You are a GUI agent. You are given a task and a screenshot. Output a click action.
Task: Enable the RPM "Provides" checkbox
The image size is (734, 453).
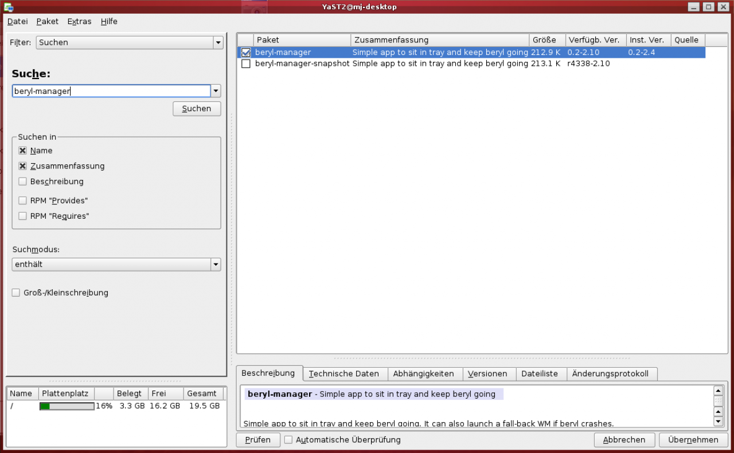[x=22, y=200]
